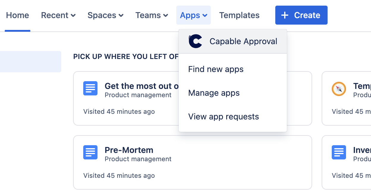Click the highlighted sidebar item on the left
Screen dimensions: 371x195
(x=30, y=62)
